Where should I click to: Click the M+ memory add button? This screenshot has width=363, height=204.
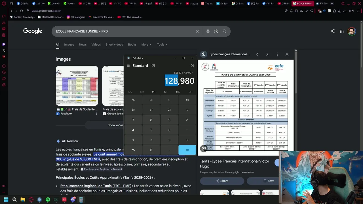pos(154,92)
